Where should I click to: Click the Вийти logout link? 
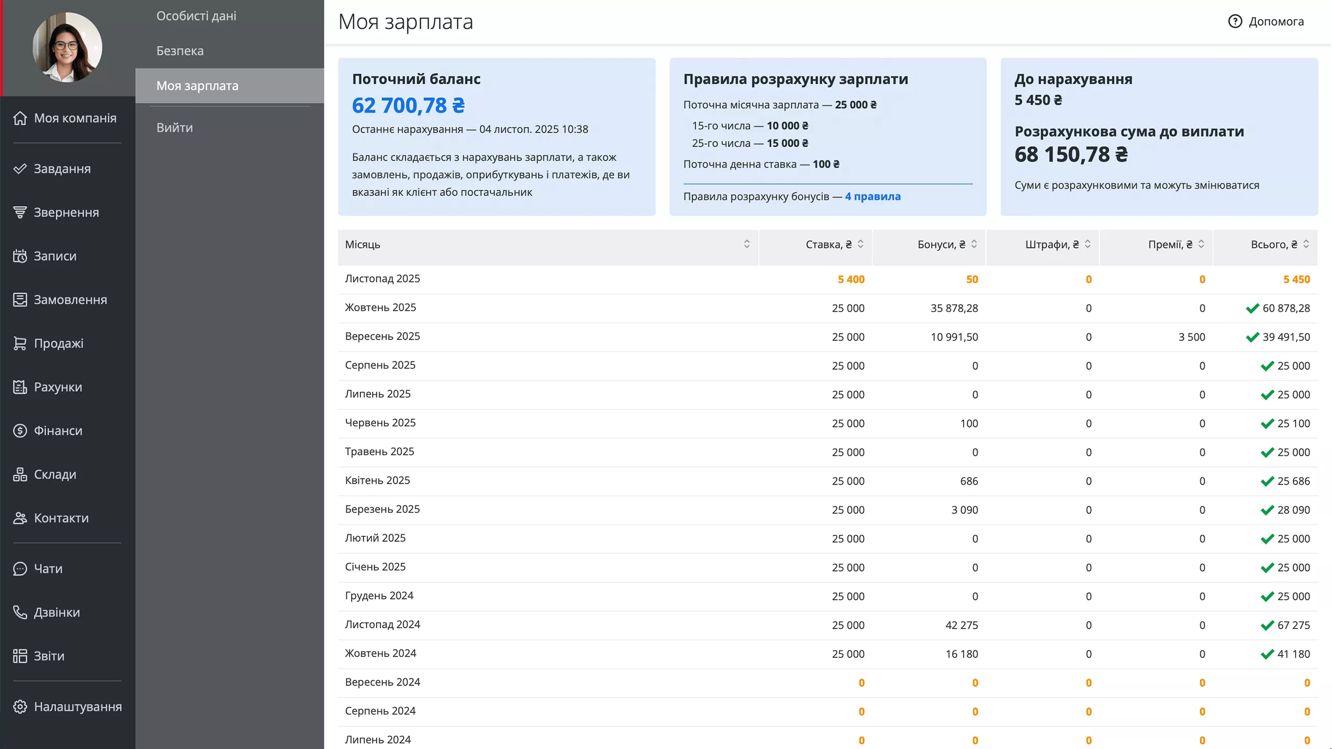174,127
